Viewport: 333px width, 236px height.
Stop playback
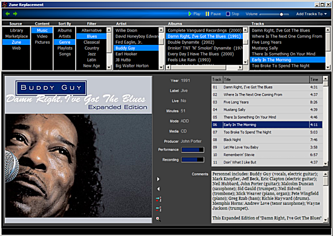(x=233, y=14)
